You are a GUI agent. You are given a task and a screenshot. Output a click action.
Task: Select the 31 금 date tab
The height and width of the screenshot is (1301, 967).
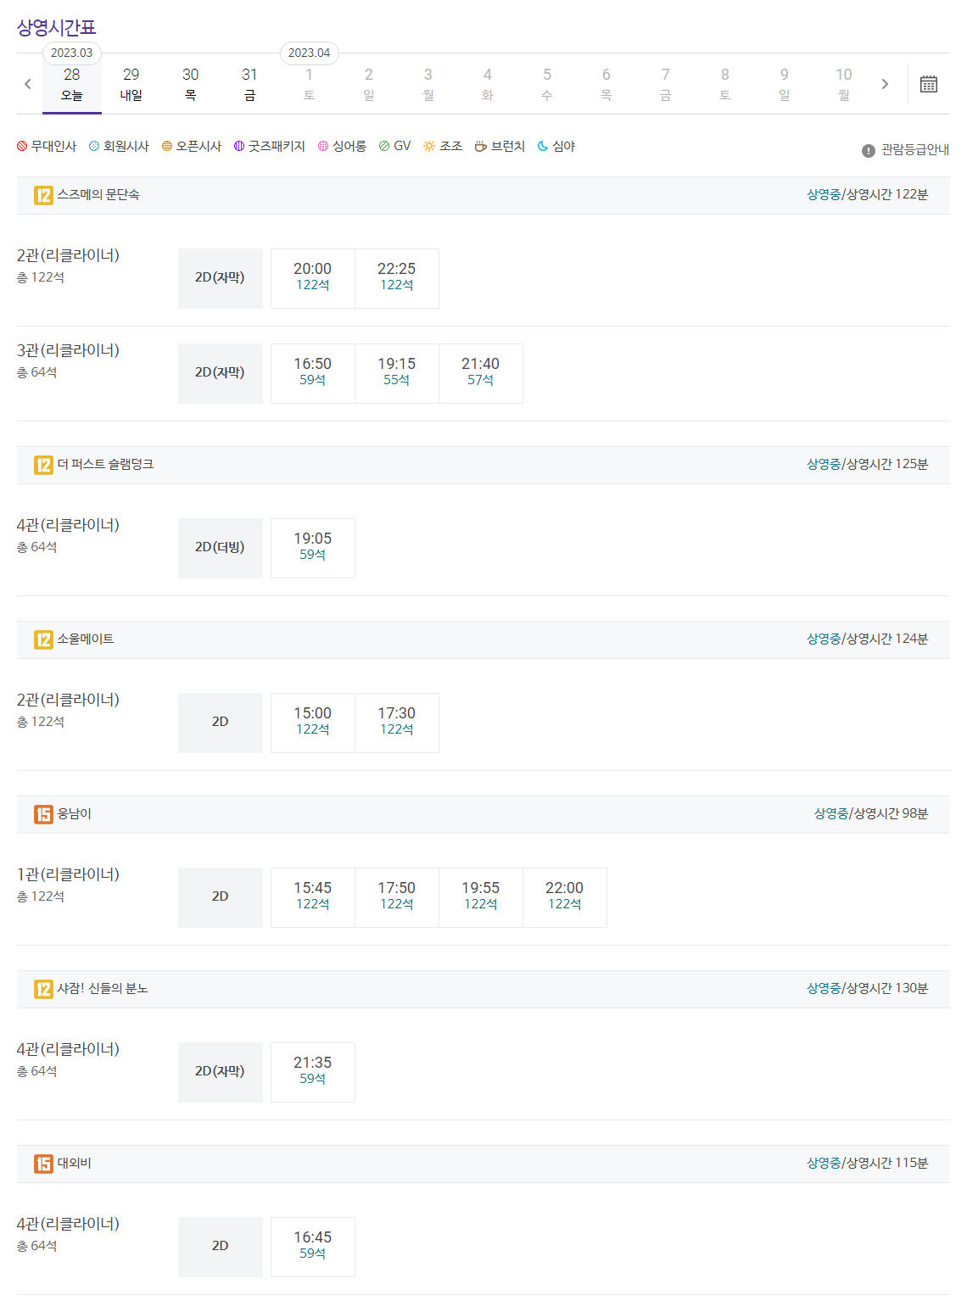click(250, 84)
